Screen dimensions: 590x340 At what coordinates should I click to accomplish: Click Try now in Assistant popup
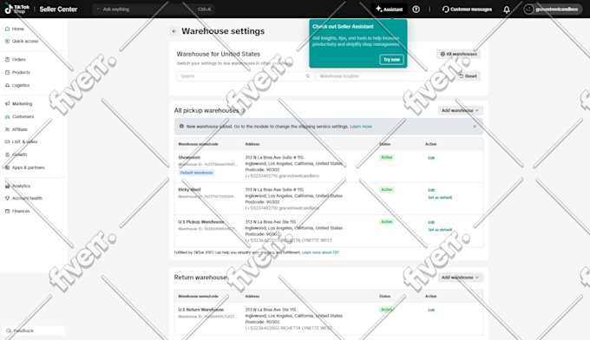(x=391, y=60)
